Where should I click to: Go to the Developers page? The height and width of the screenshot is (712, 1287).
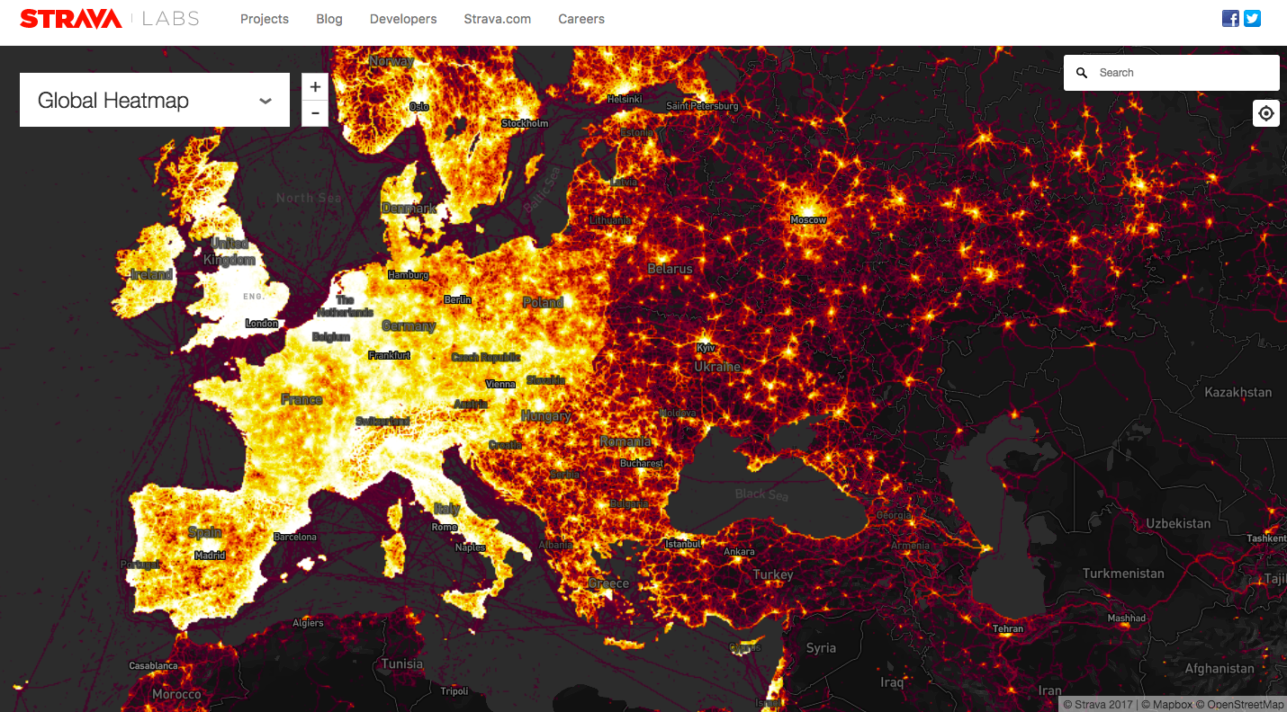pos(403,19)
